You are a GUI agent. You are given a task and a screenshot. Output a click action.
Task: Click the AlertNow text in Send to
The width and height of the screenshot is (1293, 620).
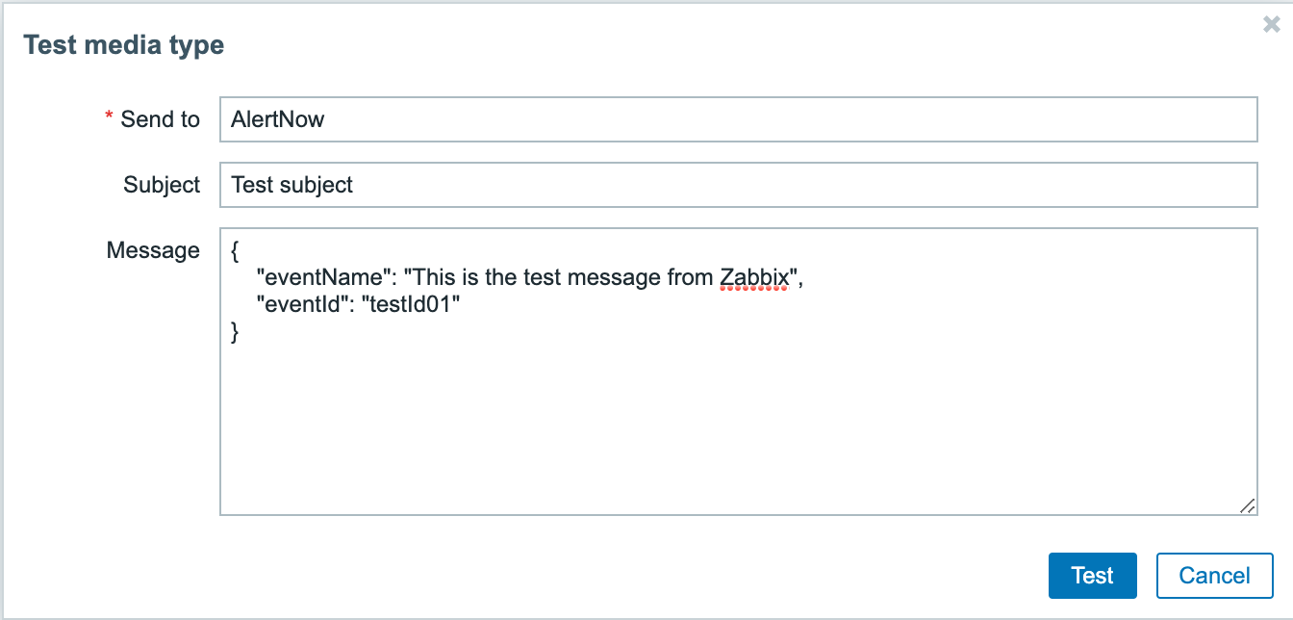click(x=278, y=119)
